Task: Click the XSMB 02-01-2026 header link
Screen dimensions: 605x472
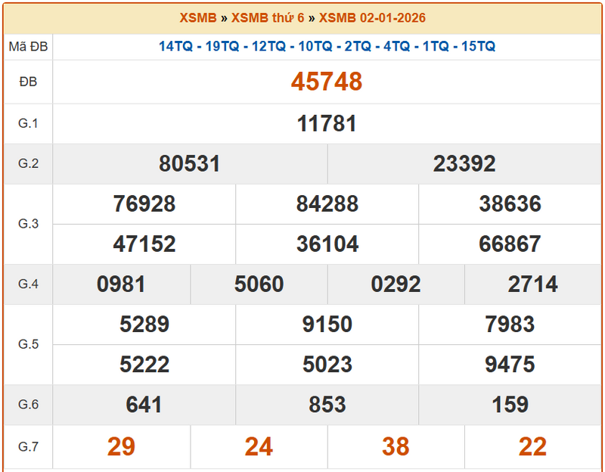Action: tap(372, 18)
